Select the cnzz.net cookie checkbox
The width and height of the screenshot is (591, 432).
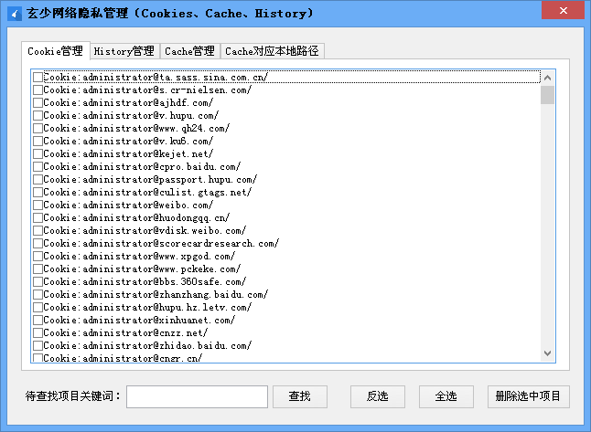(38, 333)
